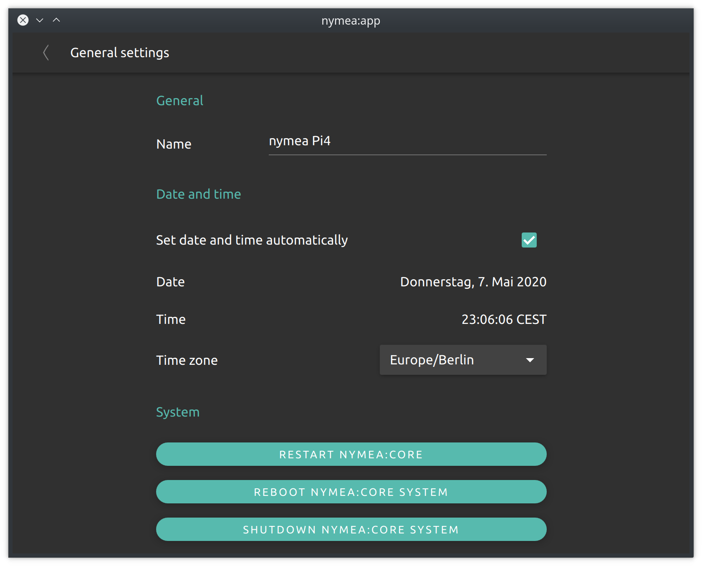Uncheck 'Set date and time automatically'
The image size is (702, 566).
pyautogui.click(x=529, y=240)
